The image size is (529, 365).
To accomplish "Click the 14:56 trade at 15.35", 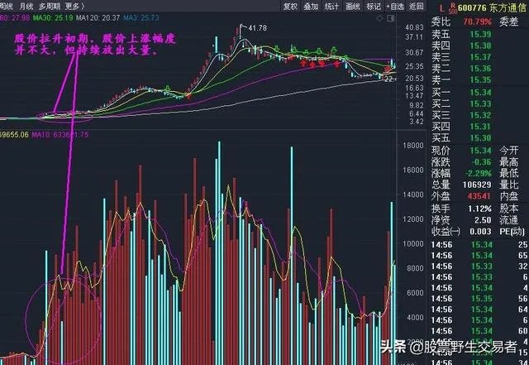I will [479, 299].
